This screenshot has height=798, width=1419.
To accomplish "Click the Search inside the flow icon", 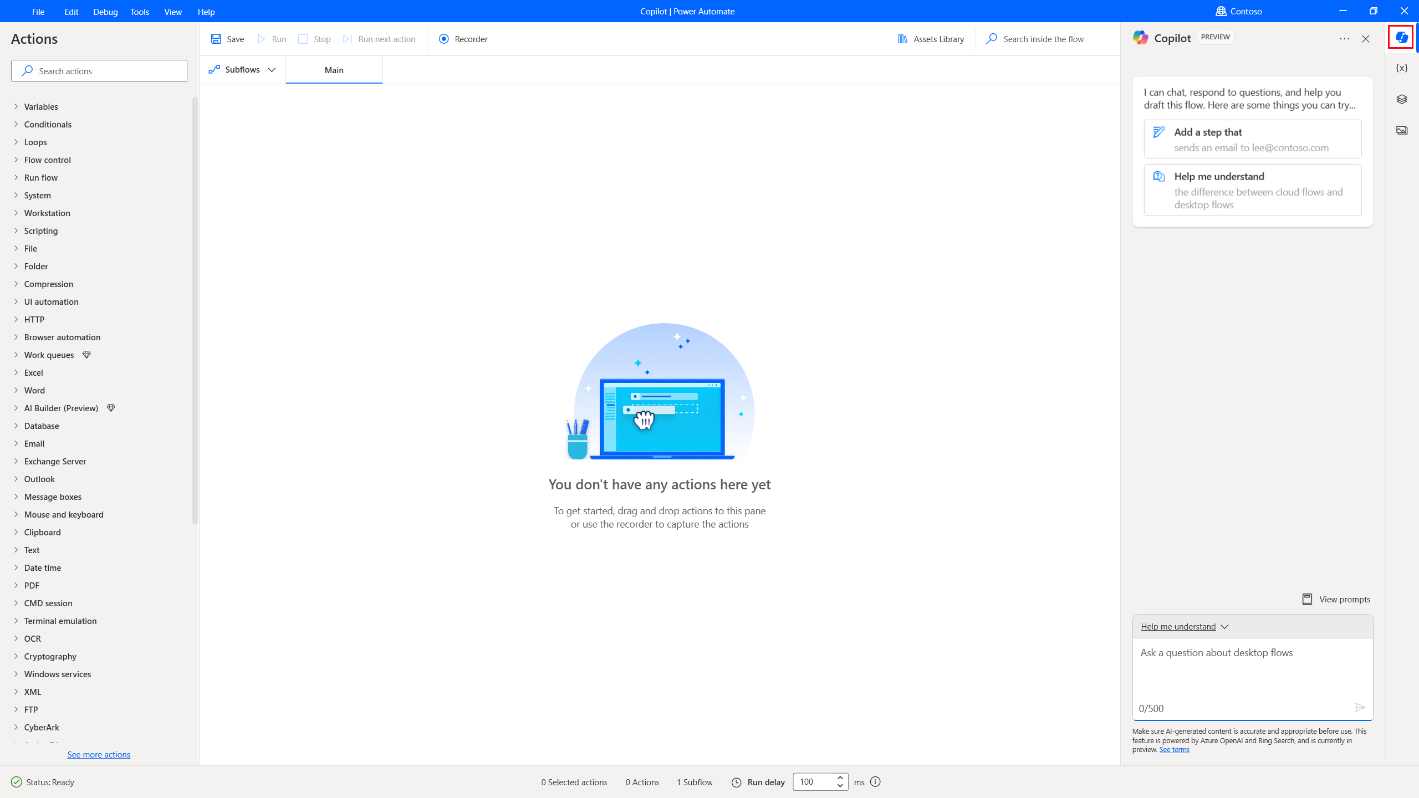I will (992, 39).
